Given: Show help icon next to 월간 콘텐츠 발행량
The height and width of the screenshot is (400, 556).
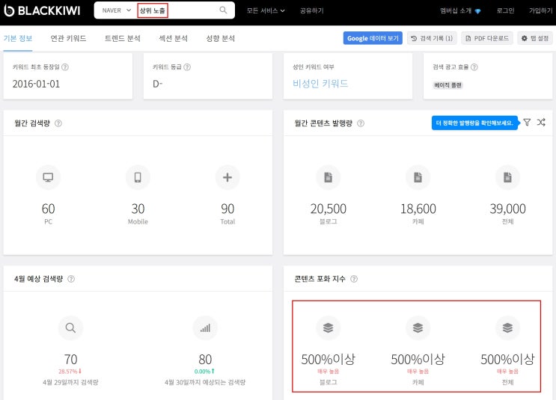Looking at the screenshot, I should (x=360, y=123).
